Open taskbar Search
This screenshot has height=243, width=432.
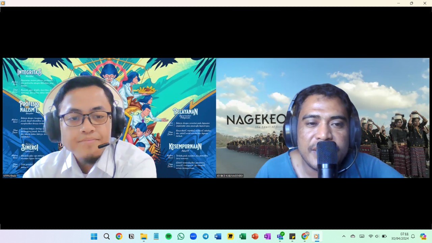[x=107, y=236]
